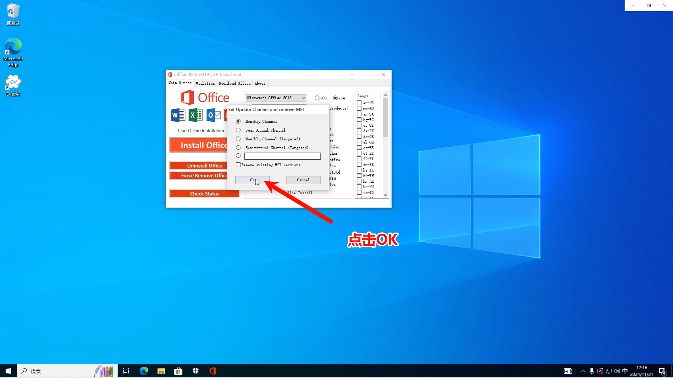The image size is (673, 378).
Task: Open the Windows Start menu
Action: click(x=8, y=371)
